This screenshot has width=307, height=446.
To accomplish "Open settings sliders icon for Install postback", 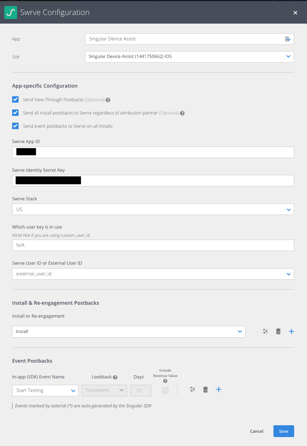I will 265,332.
